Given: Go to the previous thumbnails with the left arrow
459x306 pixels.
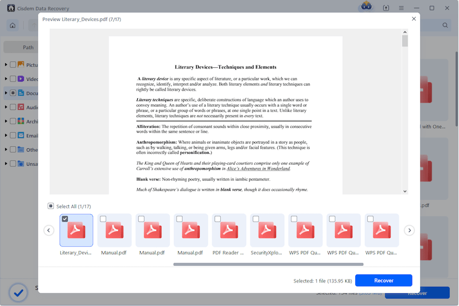Looking at the screenshot, I should tap(49, 230).
